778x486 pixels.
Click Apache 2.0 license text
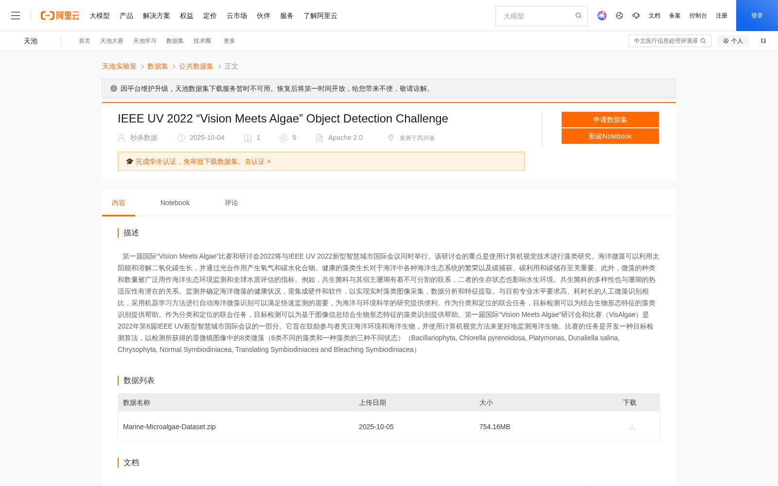pos(345,138)
